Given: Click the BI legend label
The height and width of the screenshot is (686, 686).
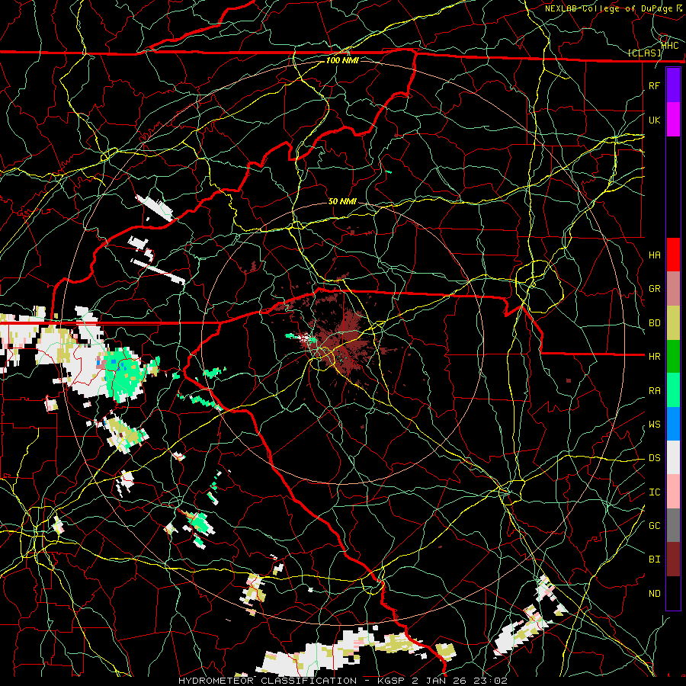Looking at the screenshot, I should 655,559.
